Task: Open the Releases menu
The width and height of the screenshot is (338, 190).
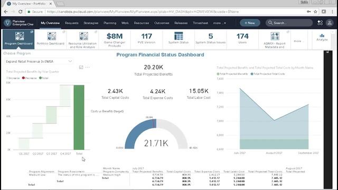Action: (x=181, y=23)
